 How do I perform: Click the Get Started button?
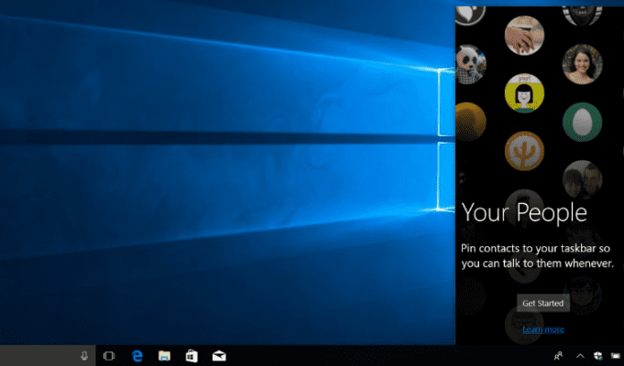pos(542,303)
